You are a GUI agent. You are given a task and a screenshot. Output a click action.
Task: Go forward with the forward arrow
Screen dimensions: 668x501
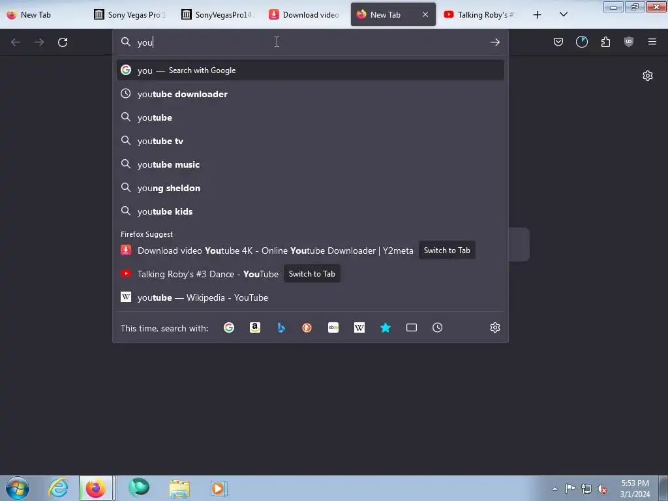coord(39,42)
